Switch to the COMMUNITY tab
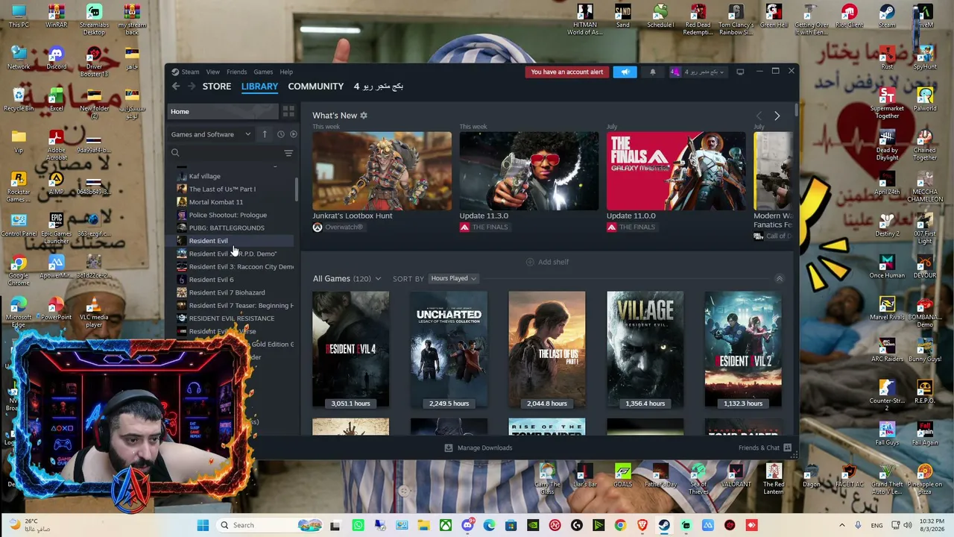The width and height of the screenshot is (954, 537). pyautogui.click(x=316, y=87)
